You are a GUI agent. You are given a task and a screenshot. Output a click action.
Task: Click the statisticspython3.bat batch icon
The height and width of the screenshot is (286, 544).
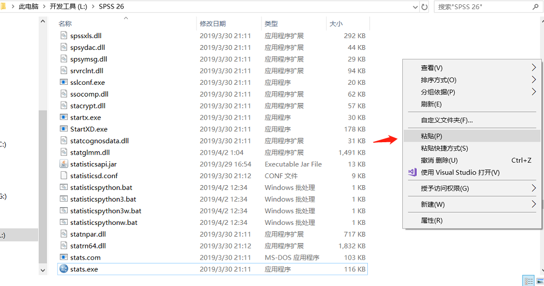click(63, 199)
